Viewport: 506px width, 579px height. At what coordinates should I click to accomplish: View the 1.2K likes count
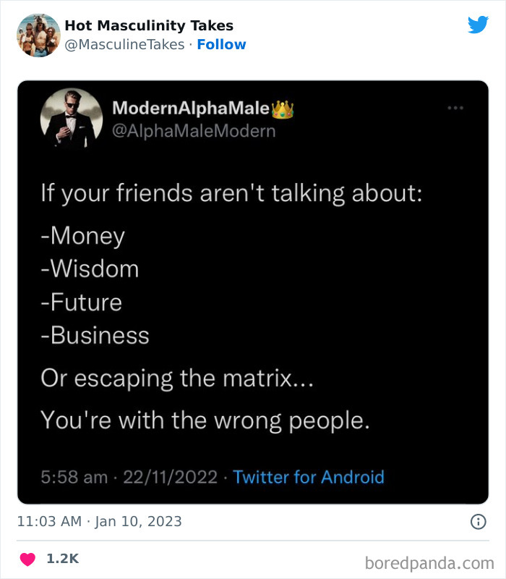[62, 559]
